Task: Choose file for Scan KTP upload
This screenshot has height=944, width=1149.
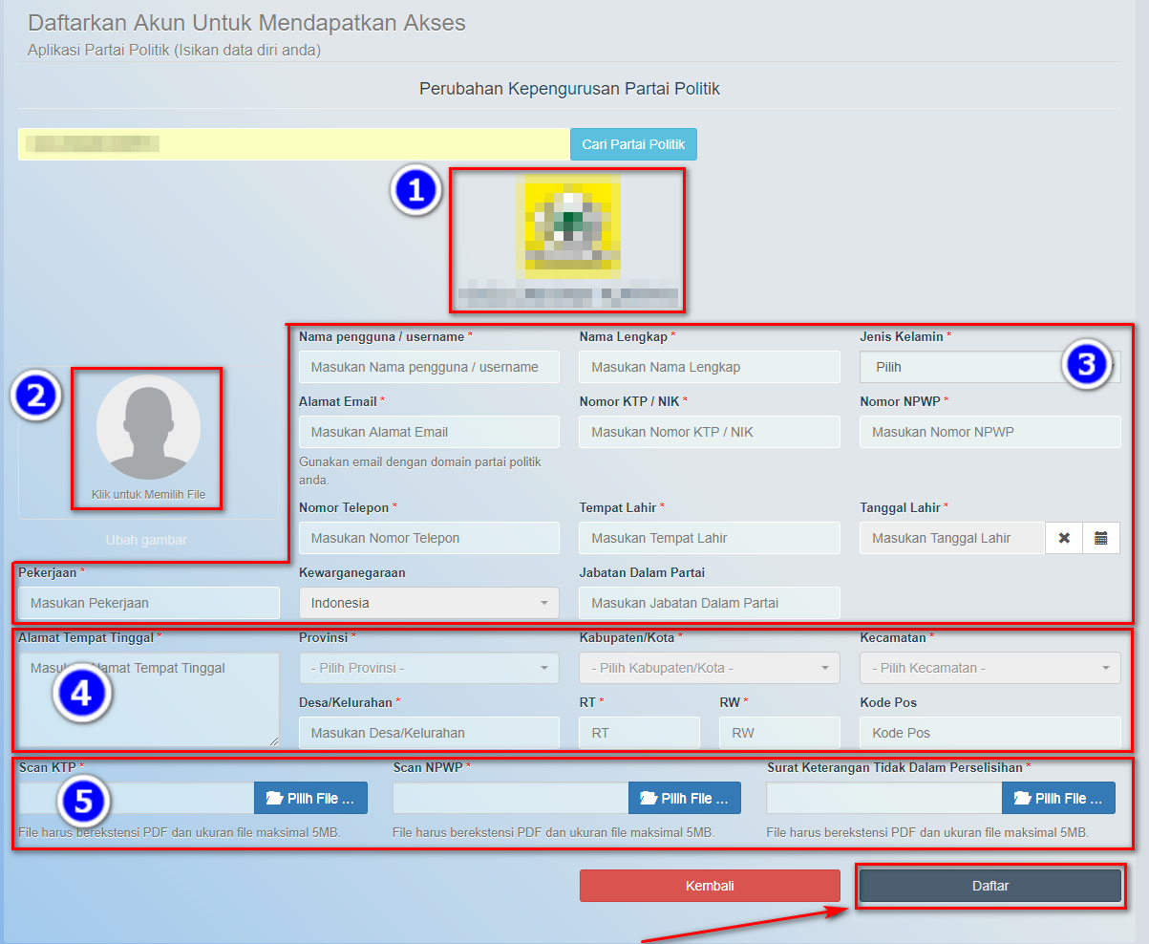Action: pos(310,799)
